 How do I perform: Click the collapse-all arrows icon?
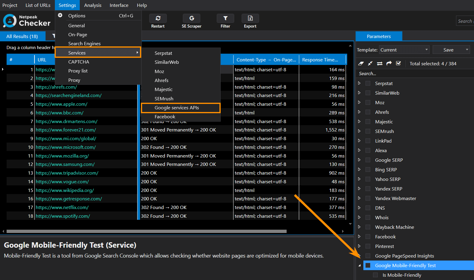370,63
